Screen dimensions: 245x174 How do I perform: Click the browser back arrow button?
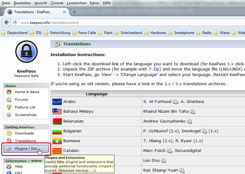pos(6,22)
